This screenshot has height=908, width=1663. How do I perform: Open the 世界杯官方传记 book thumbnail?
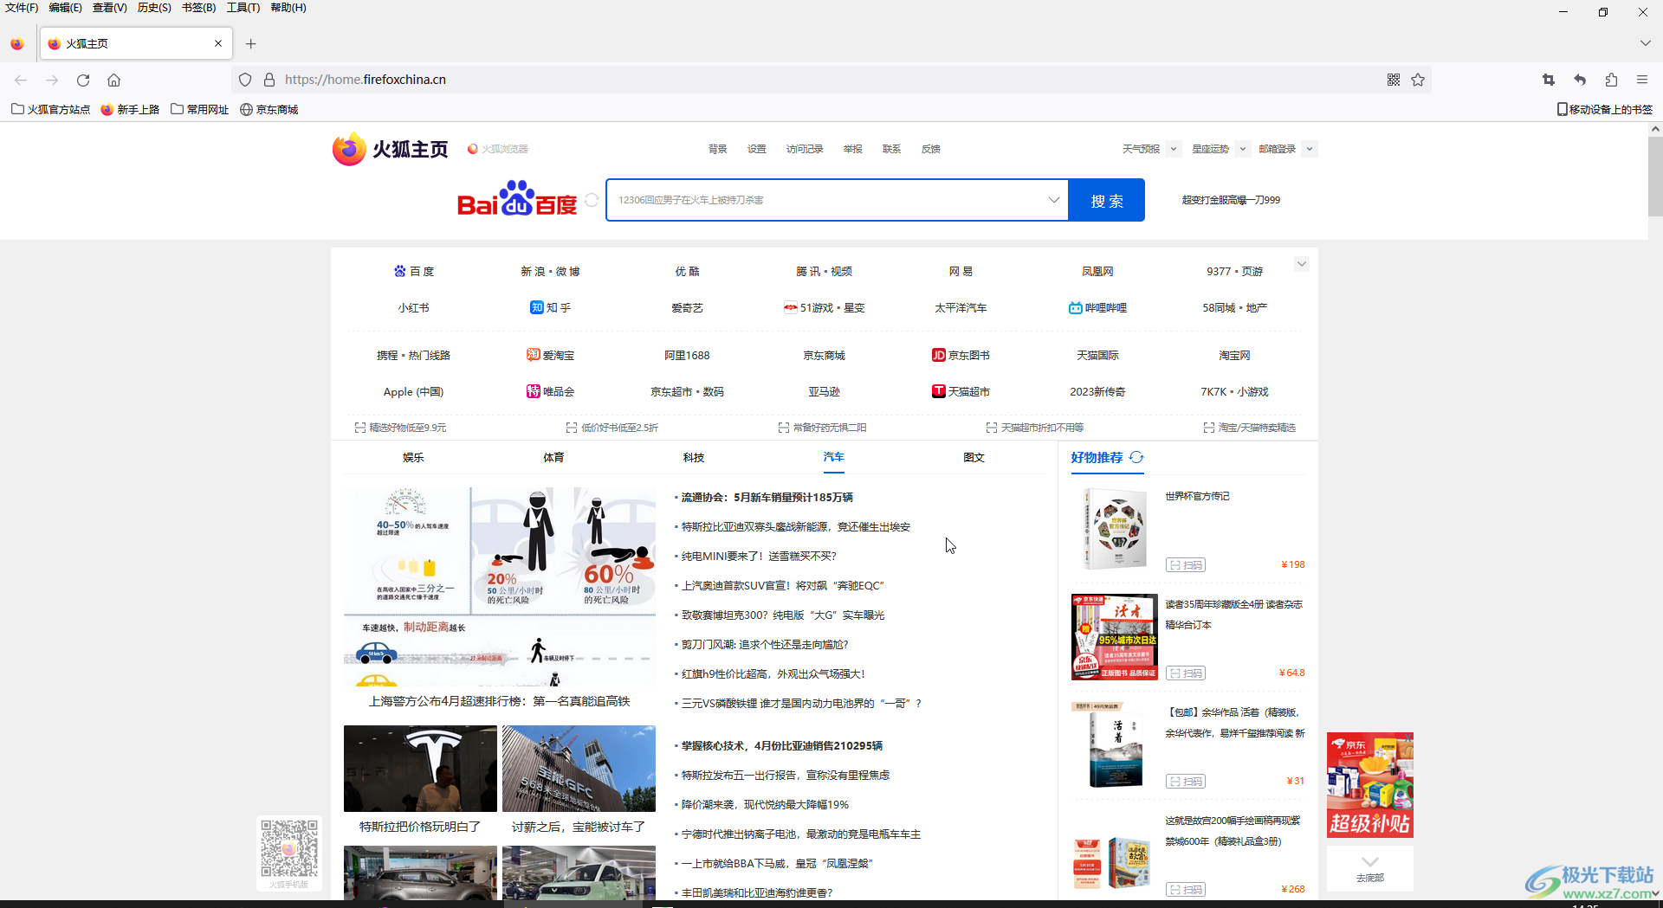tap(1115, 528)
